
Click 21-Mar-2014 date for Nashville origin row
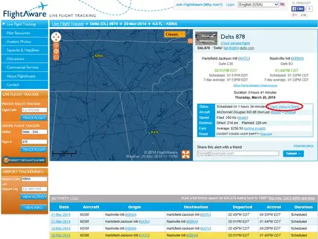click(61, 214)
